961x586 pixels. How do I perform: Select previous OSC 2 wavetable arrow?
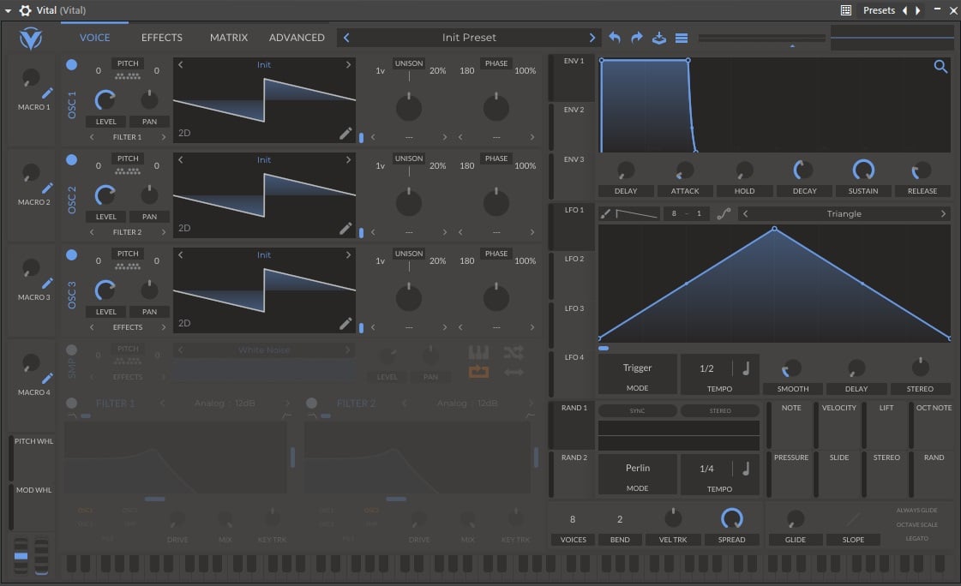pyautogui.click(x=180, y=159)
